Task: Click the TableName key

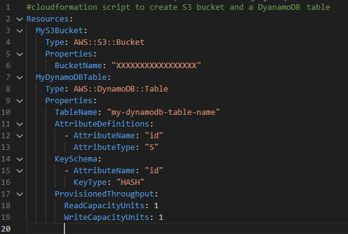Action: [76, 112]
